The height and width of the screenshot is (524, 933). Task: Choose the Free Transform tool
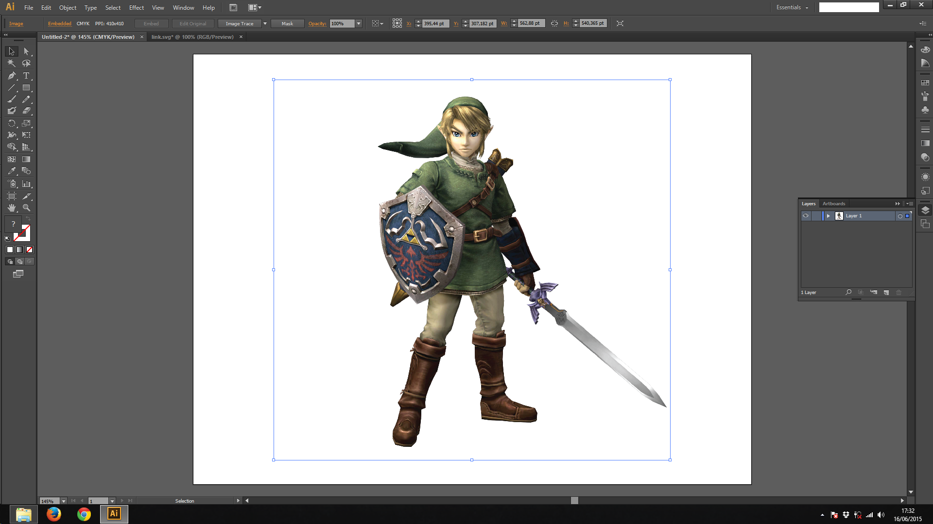(27, 135)
